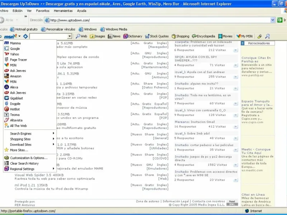
Task: Click the All The Web icon
Action: (6, 125)
